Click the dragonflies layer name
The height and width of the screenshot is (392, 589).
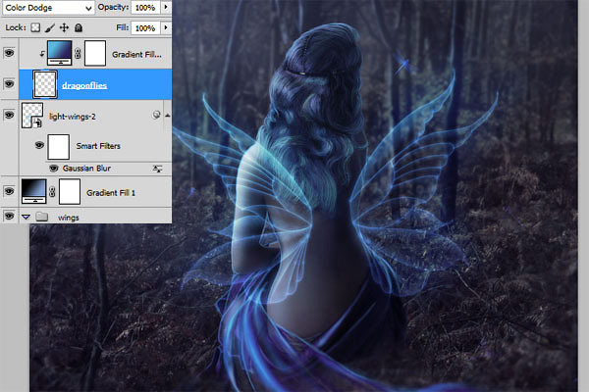coord(84,85)
